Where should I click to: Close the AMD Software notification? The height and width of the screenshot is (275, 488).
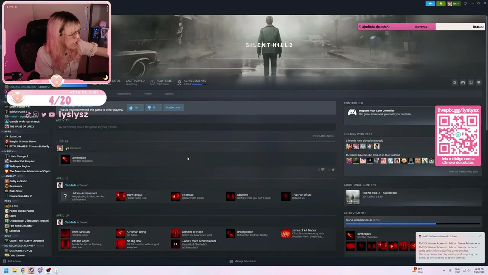(x=480, y=236)
